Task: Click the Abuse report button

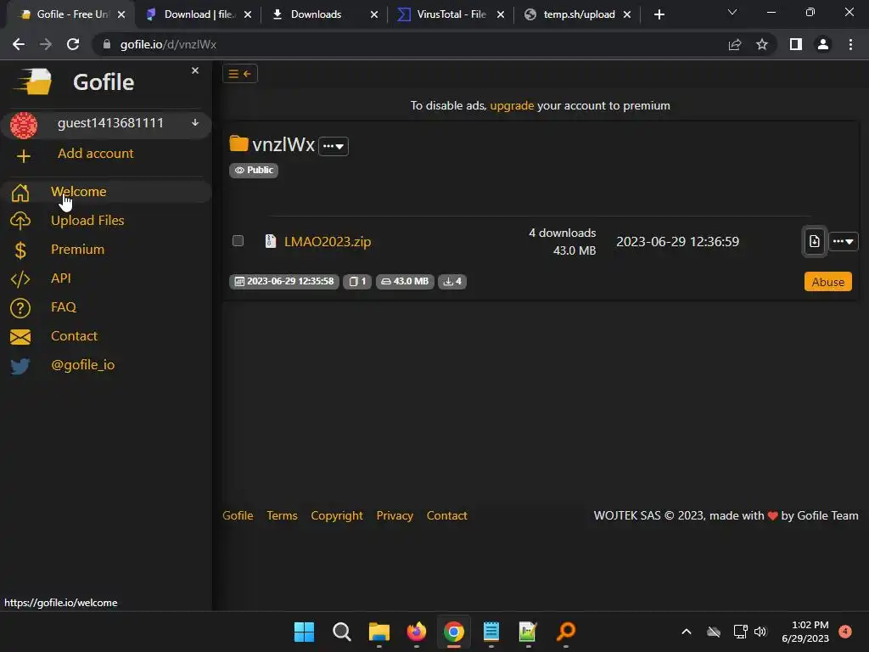Action: tap(828, 282)
